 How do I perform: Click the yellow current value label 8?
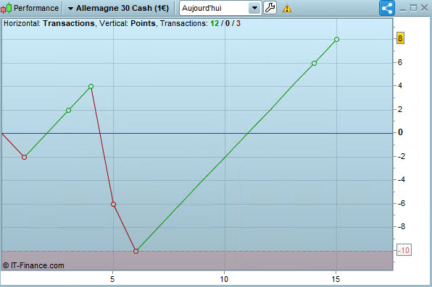(400, 38)
